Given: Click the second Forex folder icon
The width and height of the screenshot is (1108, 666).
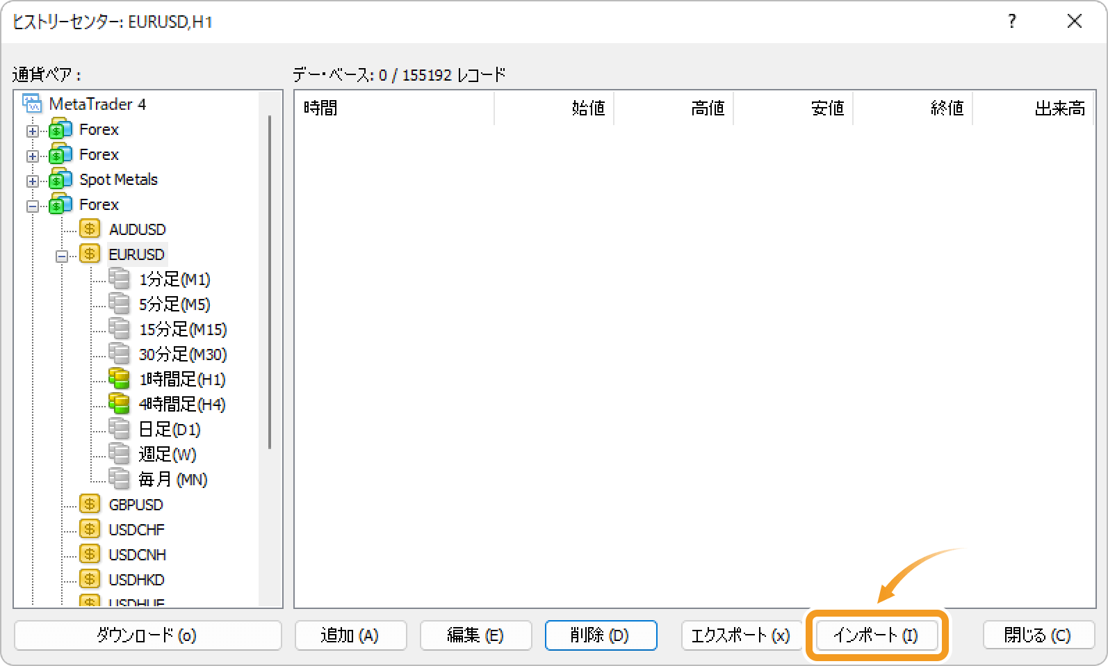Looking at the screenshot, I should coord(60,154).
